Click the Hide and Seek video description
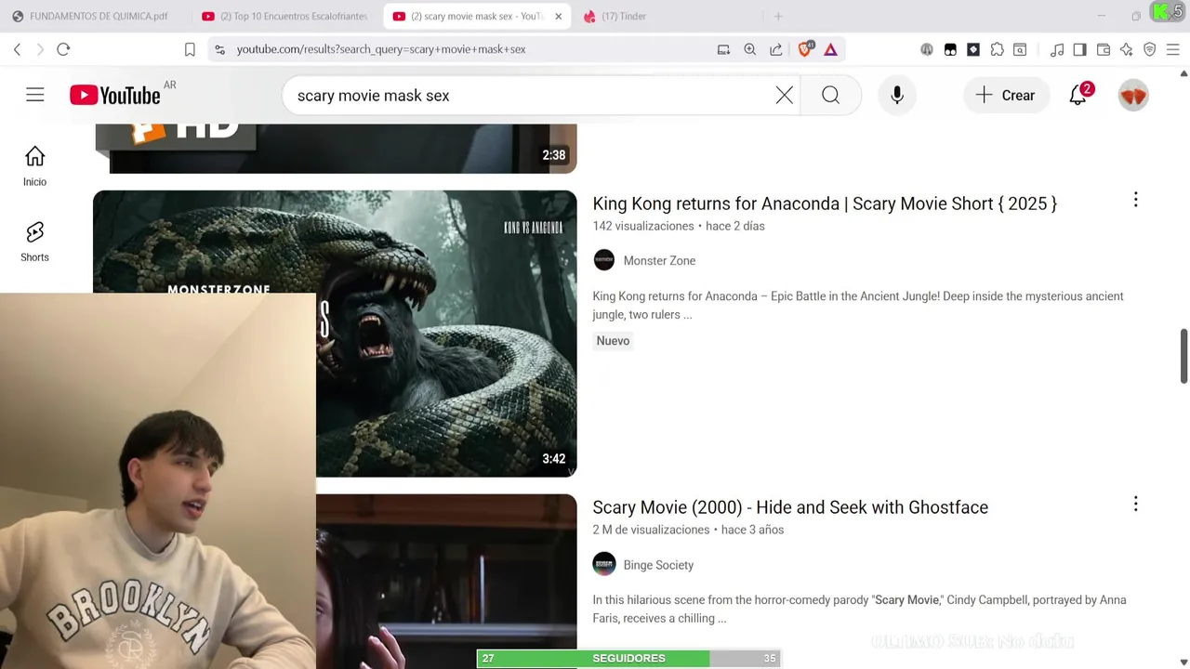The image size is (1190, 669). coord(859,609)
